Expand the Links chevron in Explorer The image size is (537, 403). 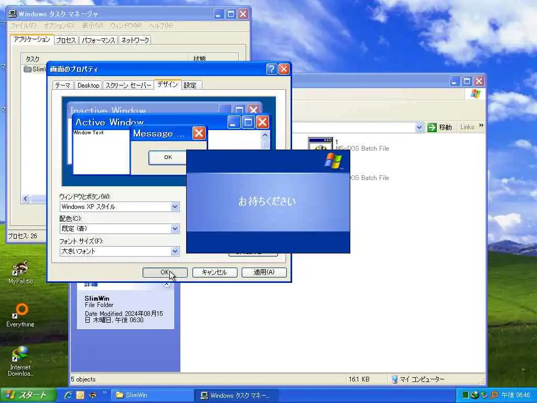point(481,125)
